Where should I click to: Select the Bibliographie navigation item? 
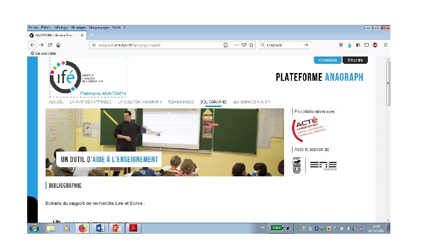(x=213, y=102)
